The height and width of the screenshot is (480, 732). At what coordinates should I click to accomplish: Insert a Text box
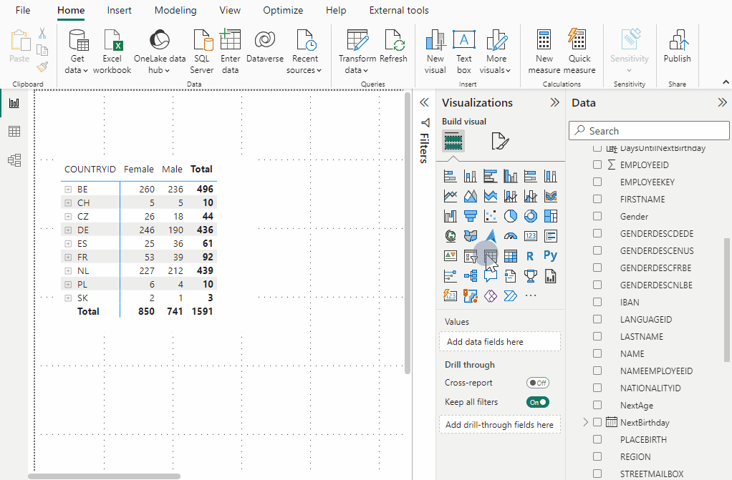click(x=464, y=52)
